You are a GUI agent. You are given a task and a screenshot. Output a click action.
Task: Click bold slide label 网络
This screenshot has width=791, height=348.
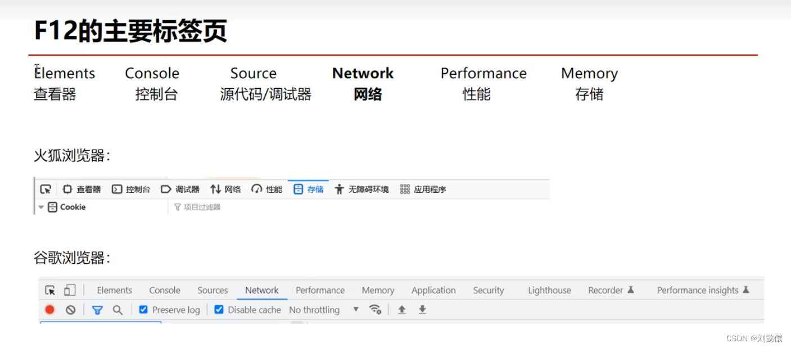click(x=368, y=94)
